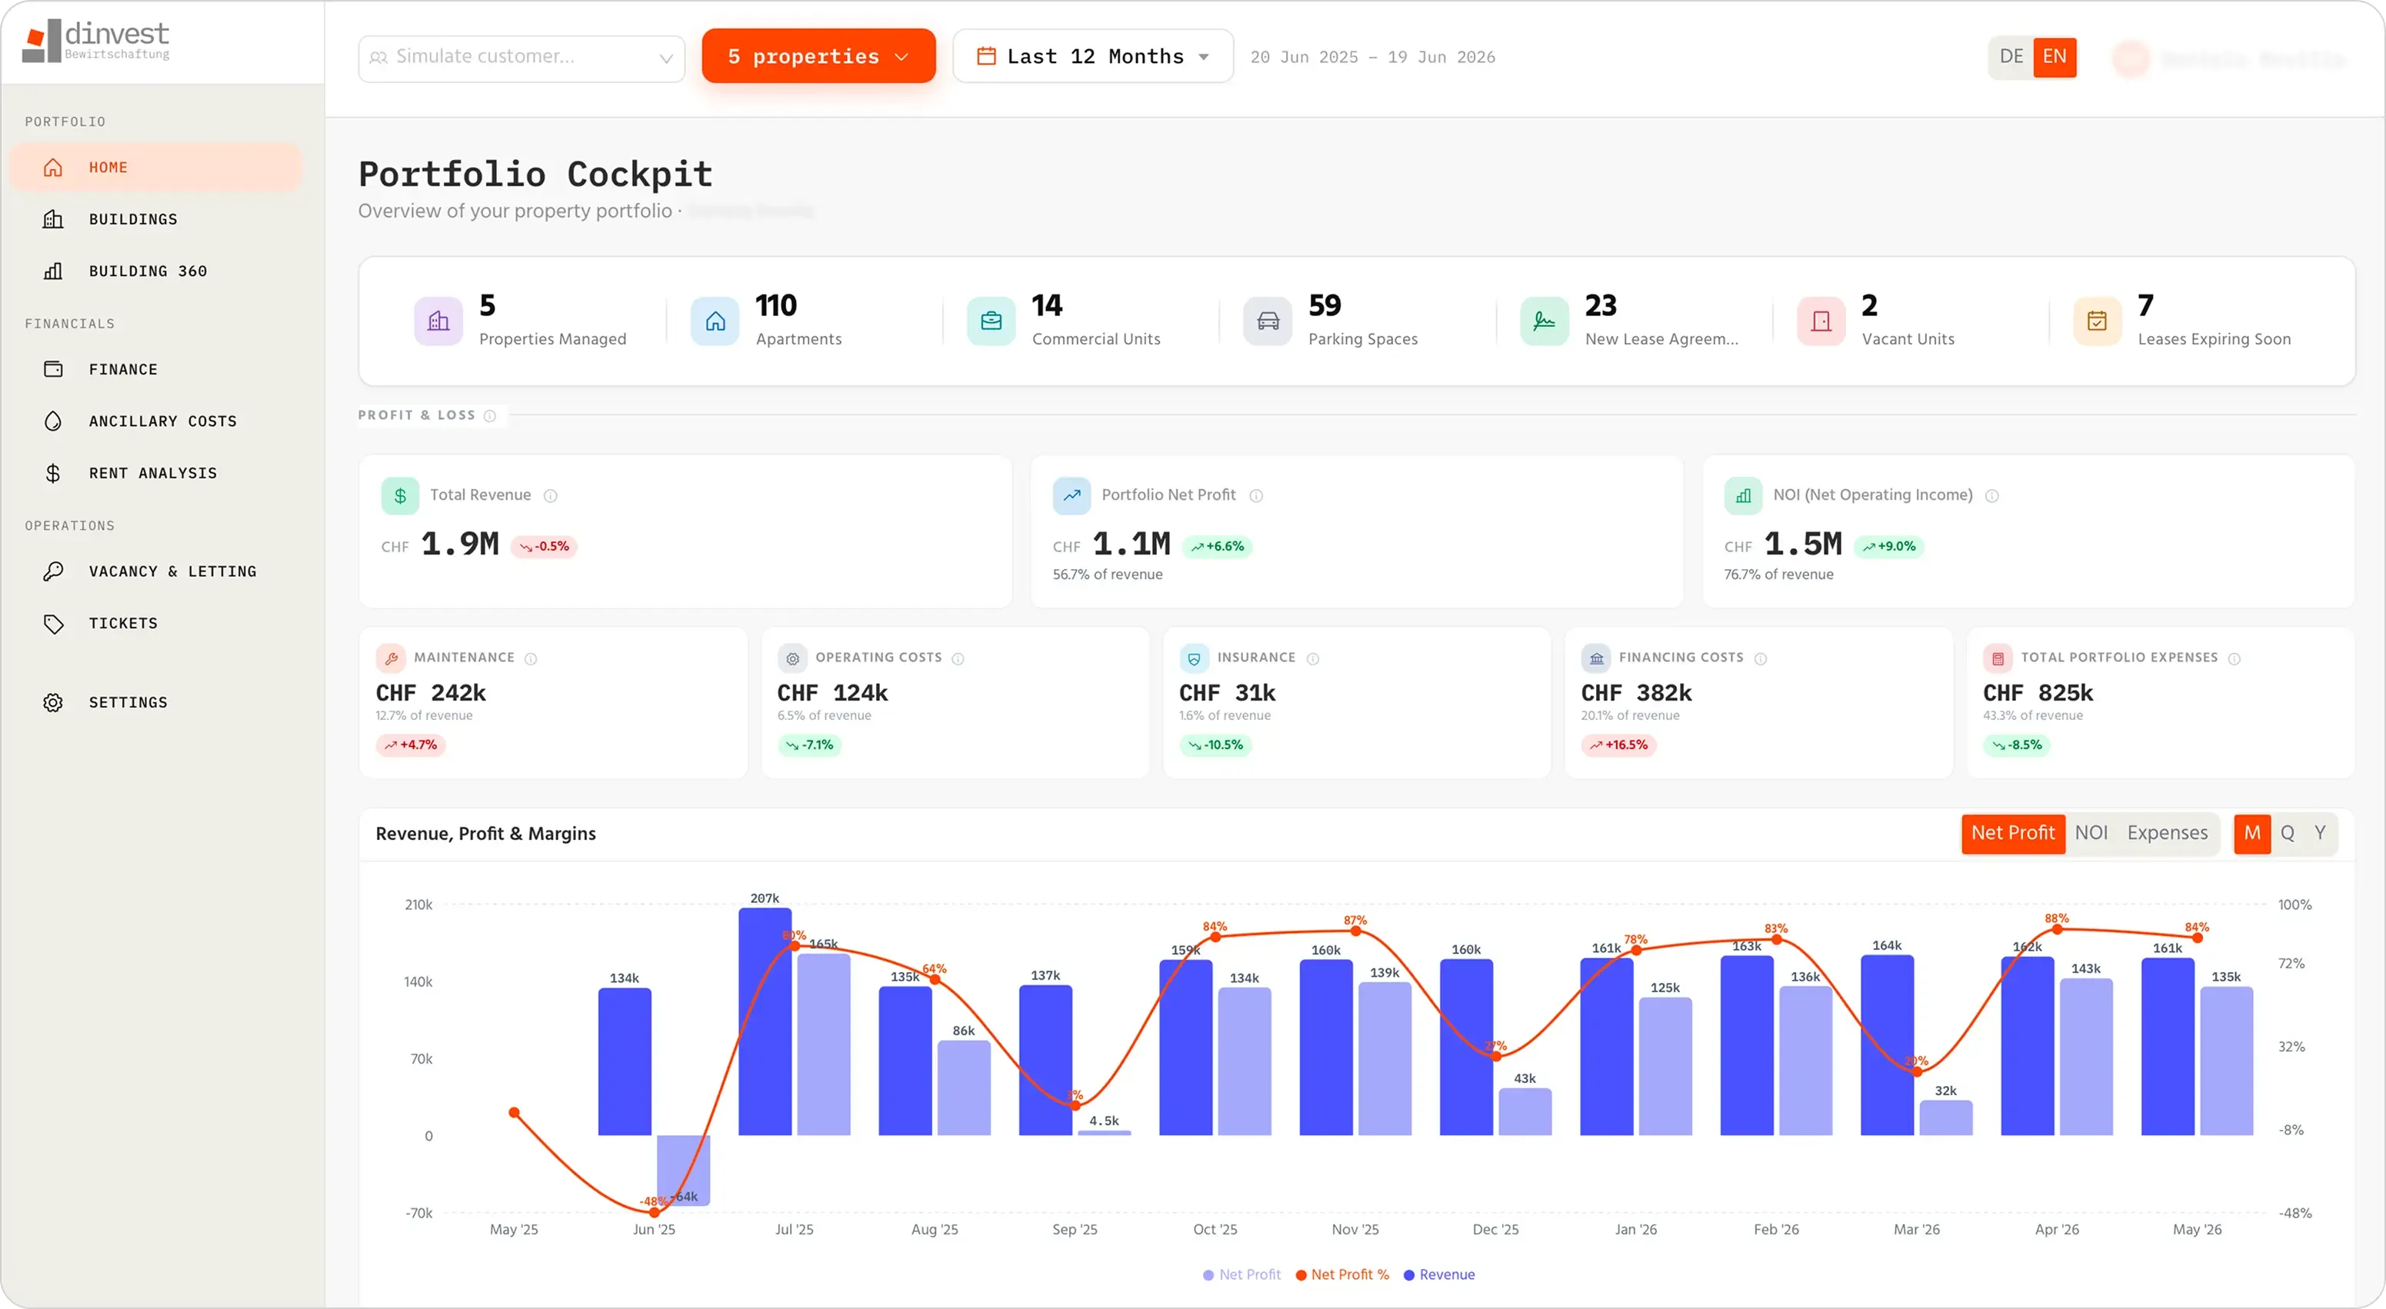Open Settings from sidebar
Viewport: 2386px width, 1309px height.
[x=155, y=703]
